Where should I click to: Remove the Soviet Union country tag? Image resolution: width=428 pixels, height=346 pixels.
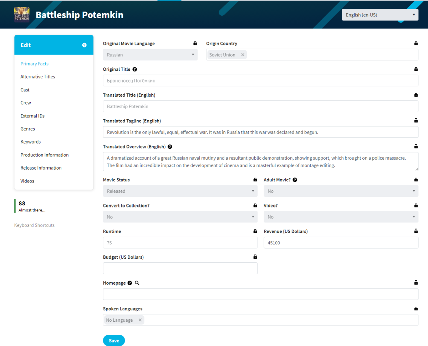point(243,55)
